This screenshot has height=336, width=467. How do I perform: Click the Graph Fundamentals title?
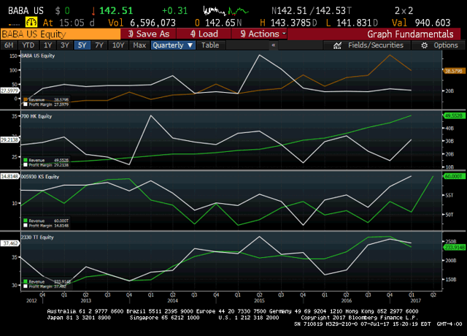pyautogui.click(x=410, y=34)
